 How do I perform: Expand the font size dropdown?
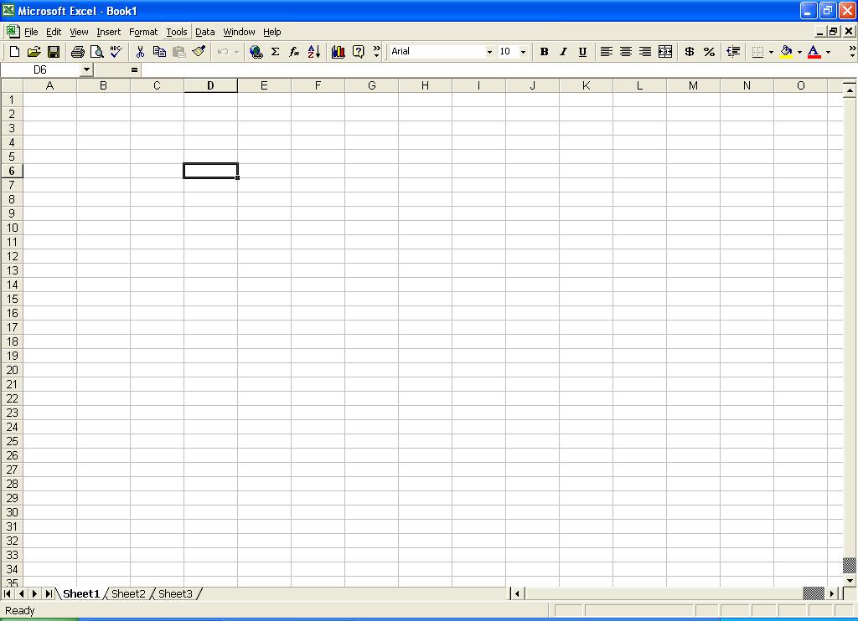[x=523, y=52]
